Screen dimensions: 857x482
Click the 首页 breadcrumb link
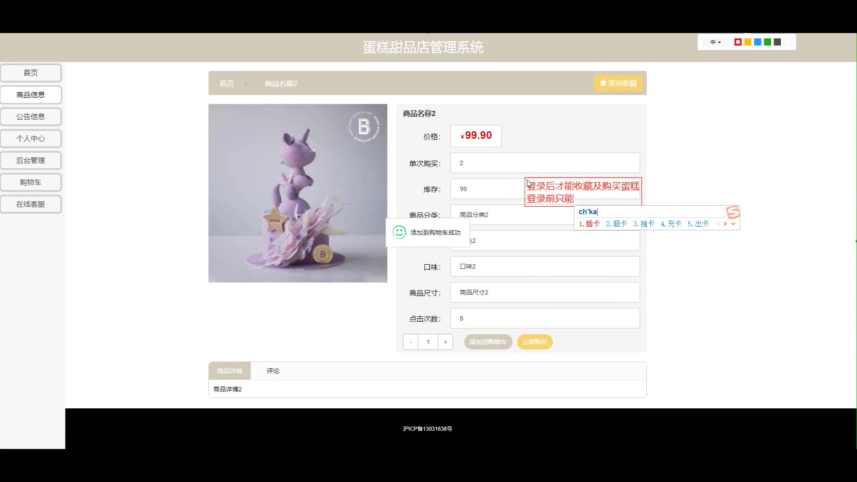click(226, 83)
